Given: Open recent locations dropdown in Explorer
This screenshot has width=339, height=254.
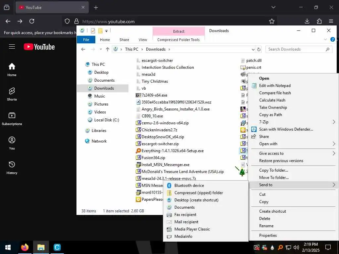Looking at the screenshot, I should (101, 49).
